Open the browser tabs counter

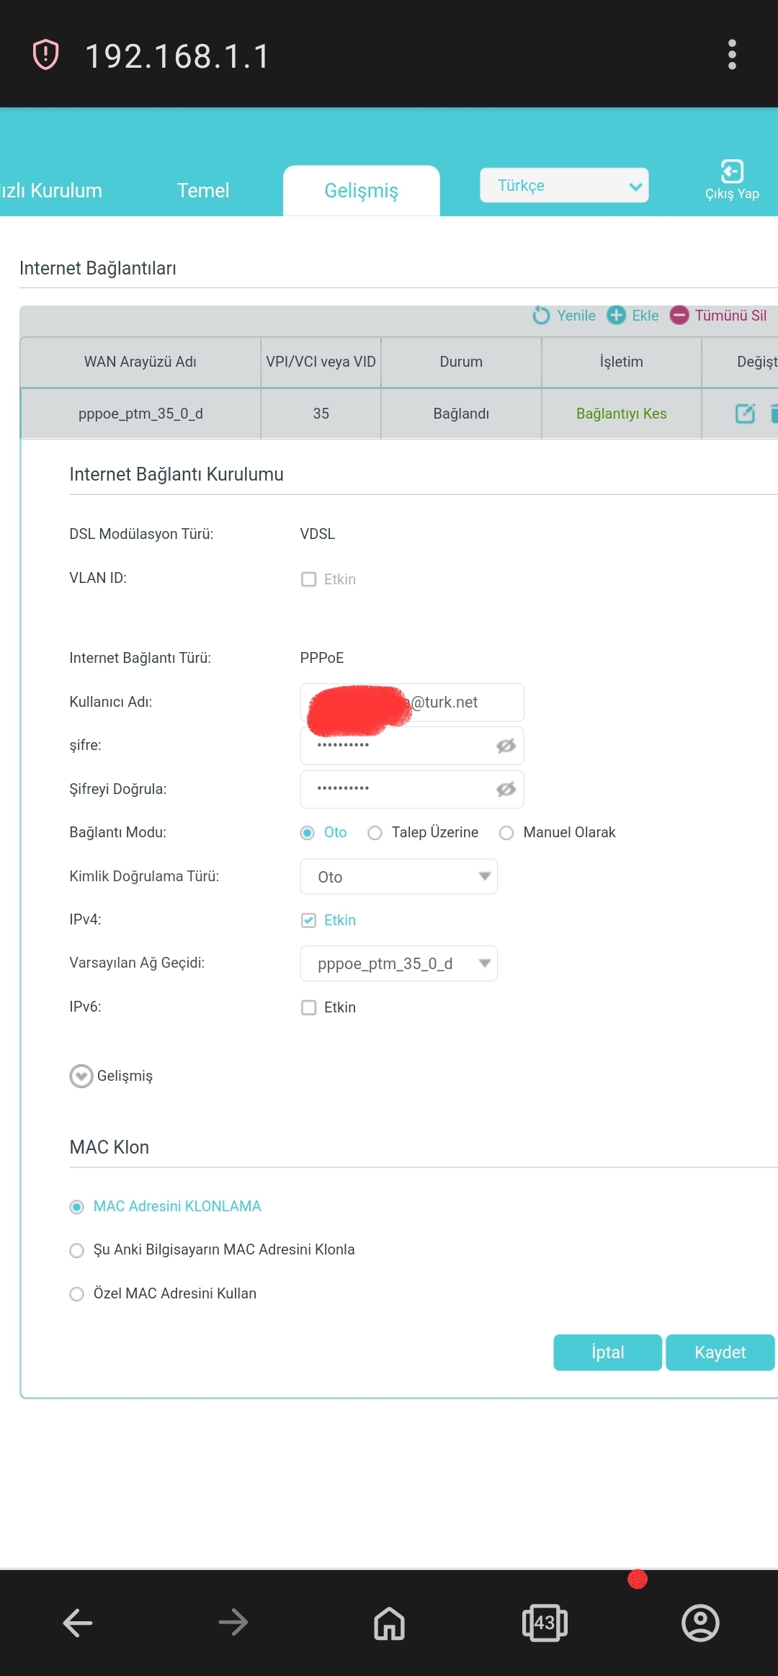coord(545,1623)
